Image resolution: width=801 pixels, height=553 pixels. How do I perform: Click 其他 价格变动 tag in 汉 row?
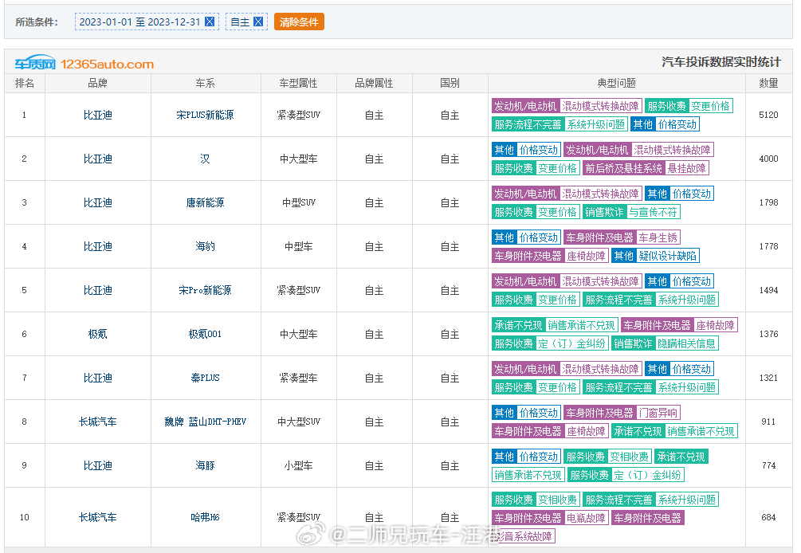(526, 150)
